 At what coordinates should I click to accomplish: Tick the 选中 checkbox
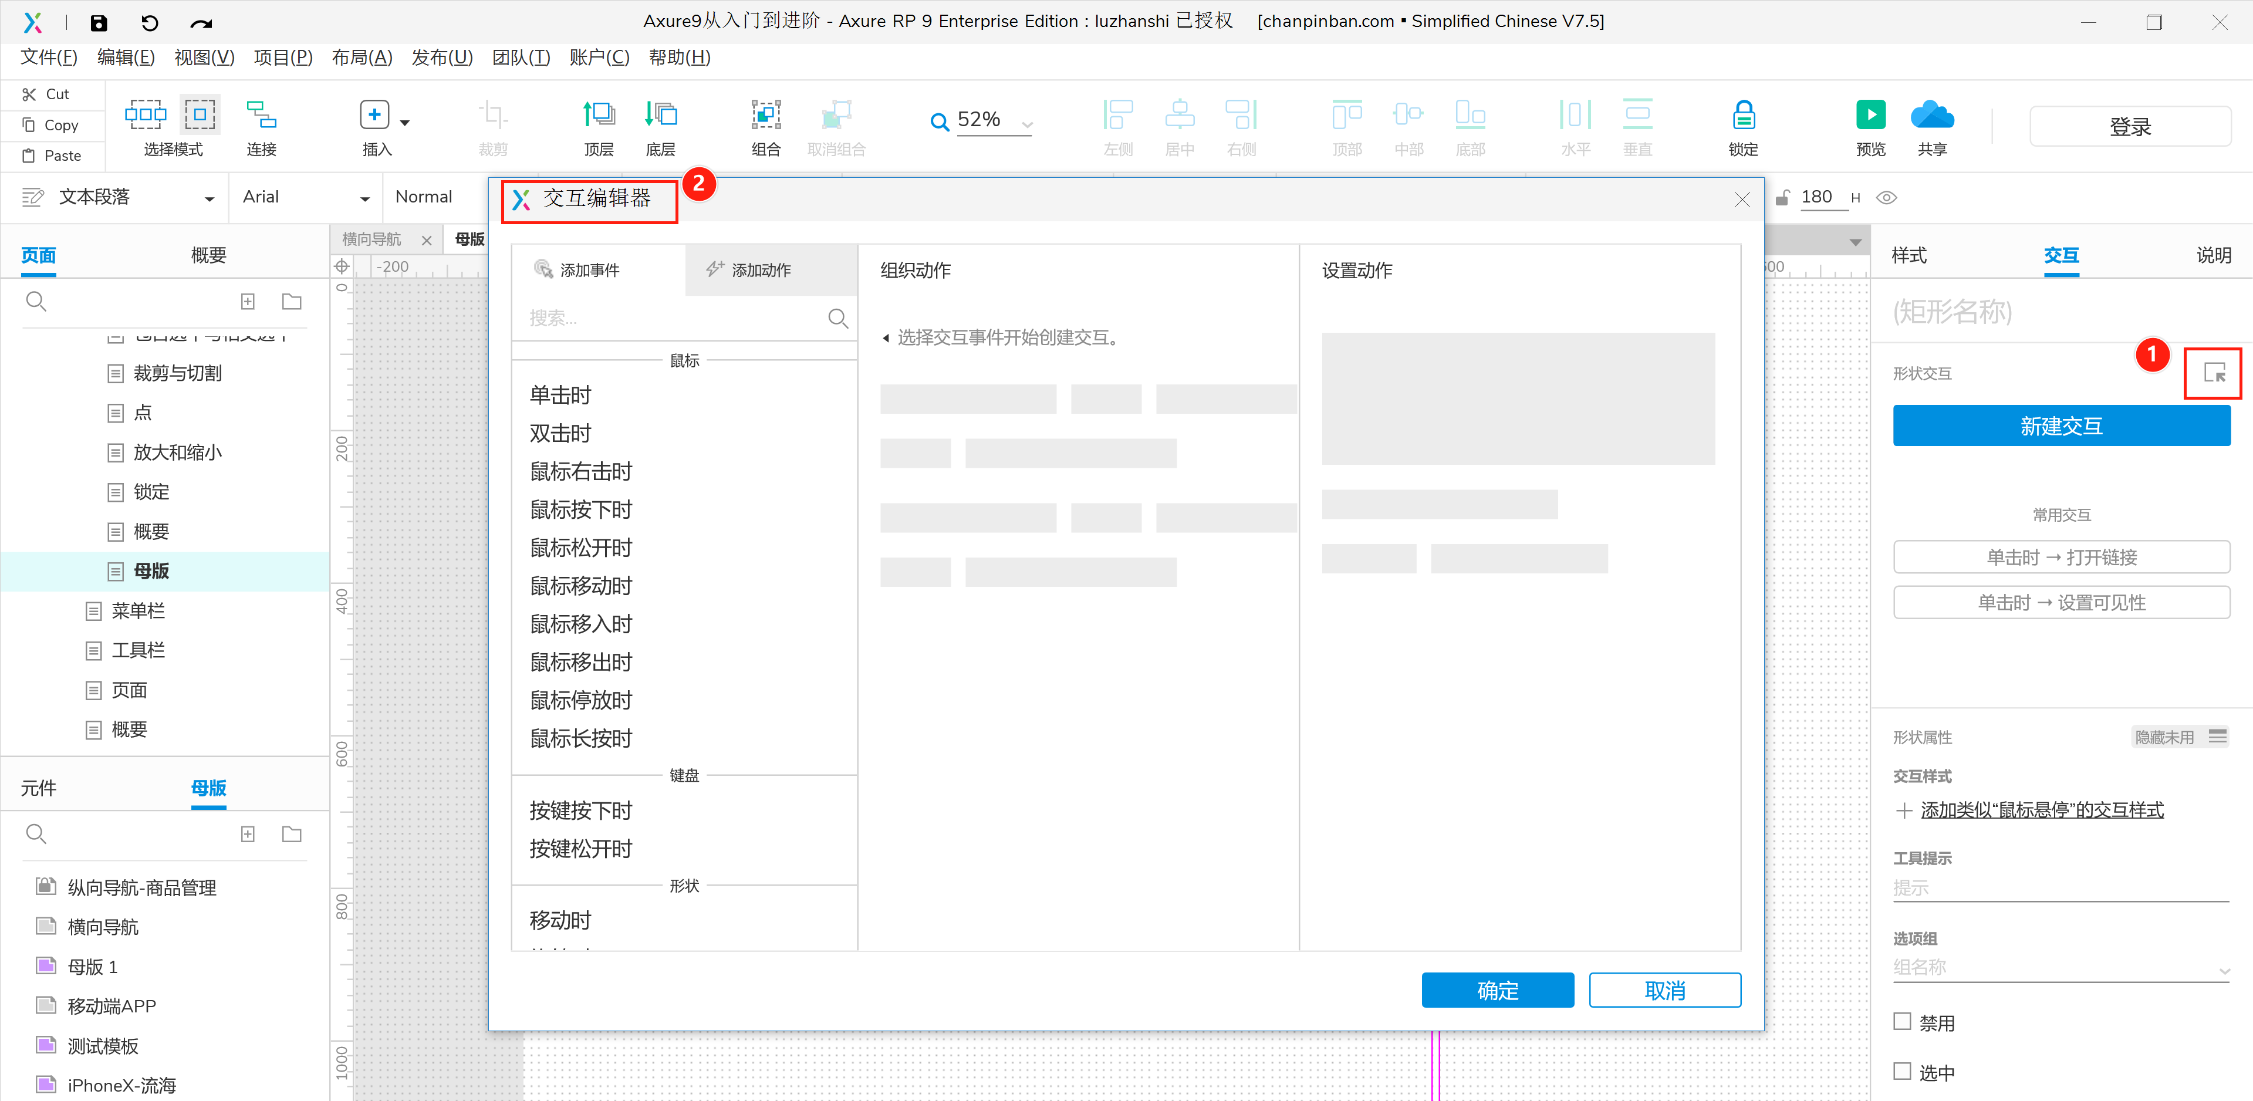(1901, 1071)
